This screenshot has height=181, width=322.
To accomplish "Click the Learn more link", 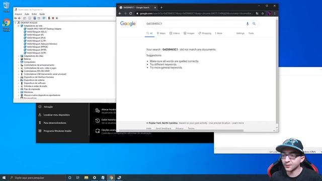I will click(238, 123).
